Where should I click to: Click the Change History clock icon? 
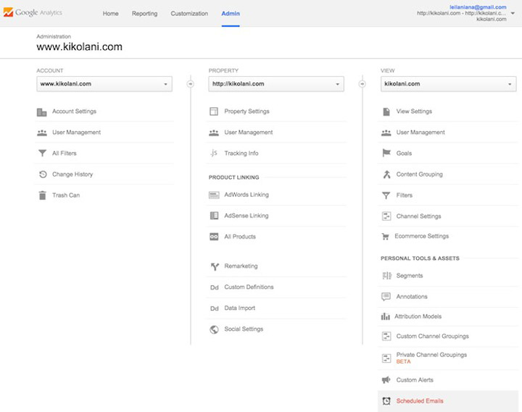click(x=42, y=175)
